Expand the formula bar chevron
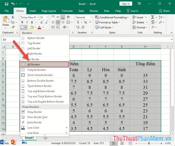Screen dimensions: 175x146 coord(172,39)
